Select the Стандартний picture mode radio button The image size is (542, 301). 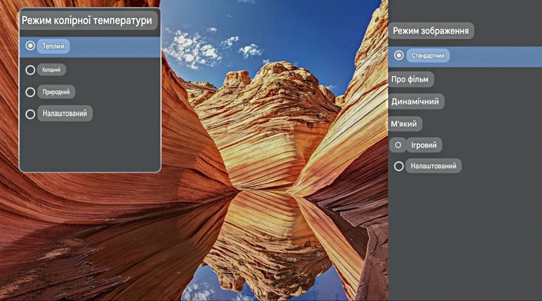[x=398, y=55]
